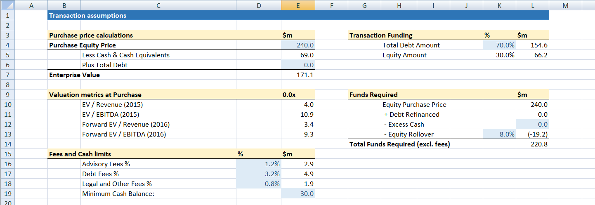Select the Legal and Other Fees 0.8% cell
Image resolution: width=595 pixels, height=205 pixels.
(x=258, y=184)
